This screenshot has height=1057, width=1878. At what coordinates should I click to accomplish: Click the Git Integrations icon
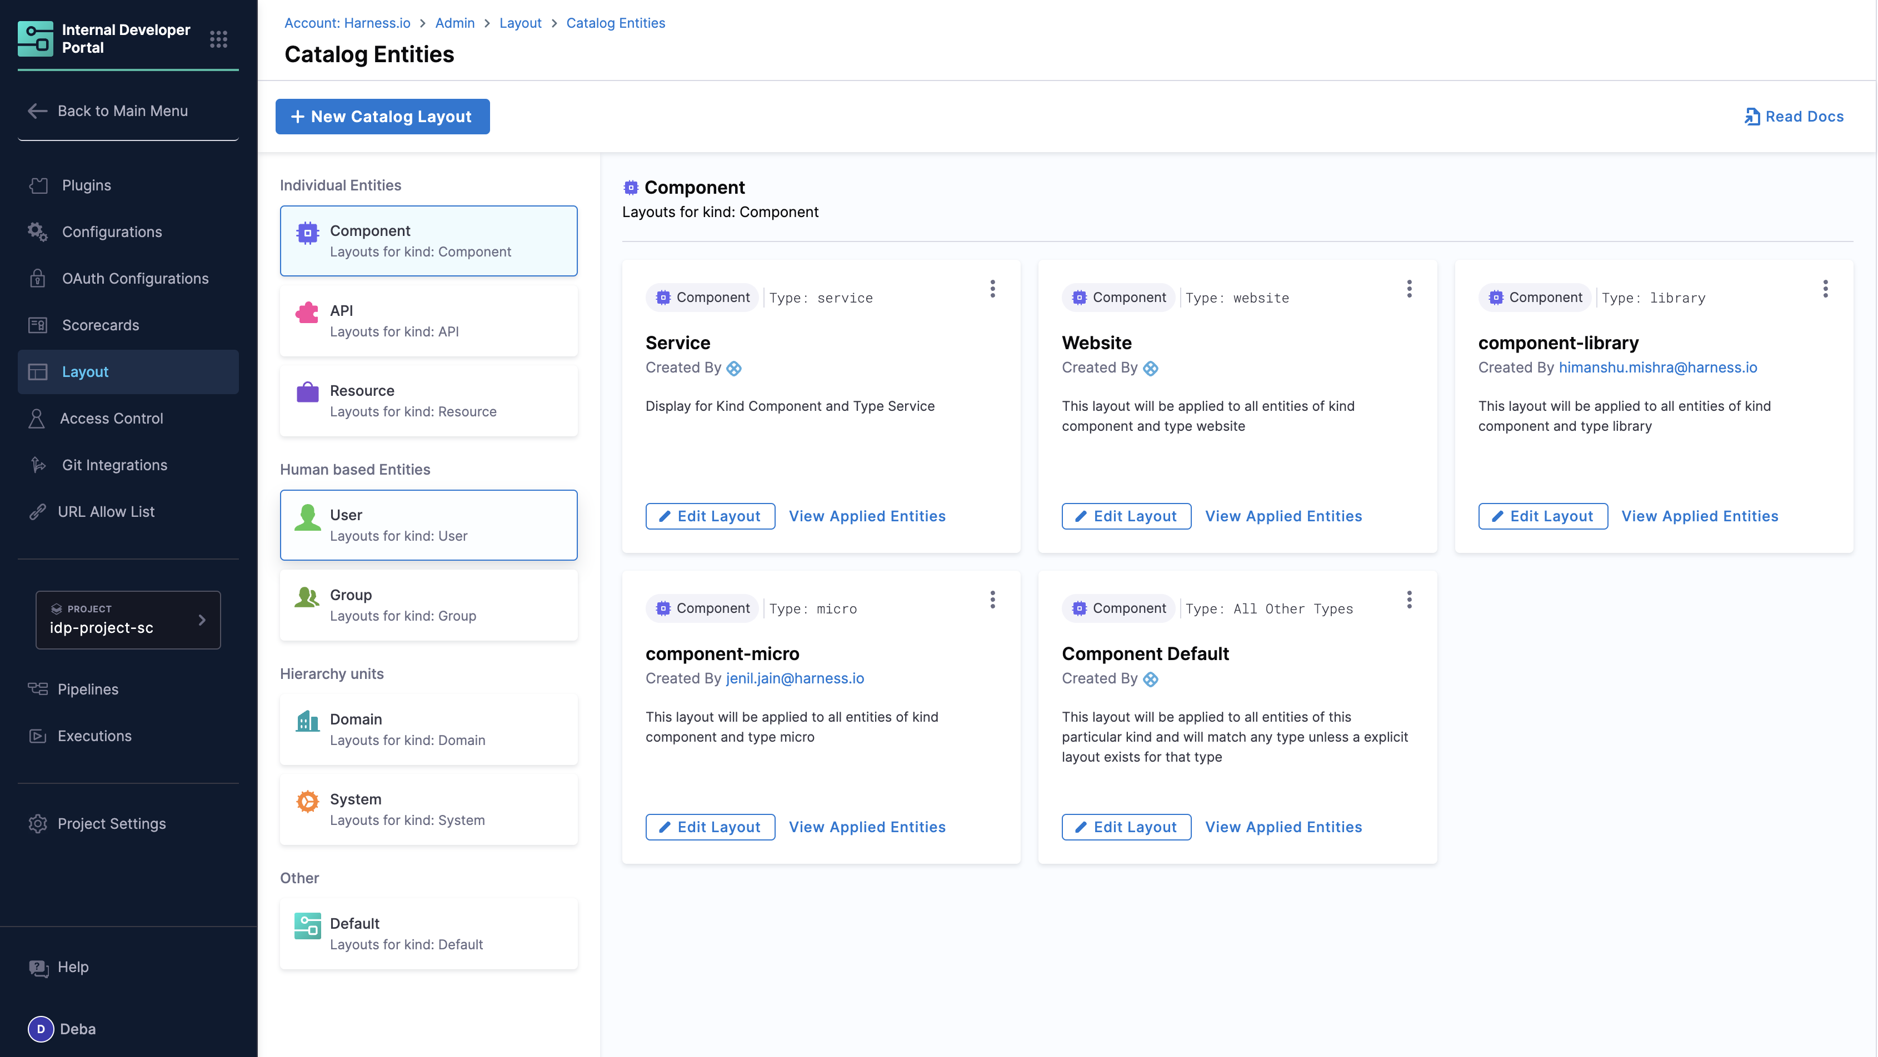click(38, 465)
